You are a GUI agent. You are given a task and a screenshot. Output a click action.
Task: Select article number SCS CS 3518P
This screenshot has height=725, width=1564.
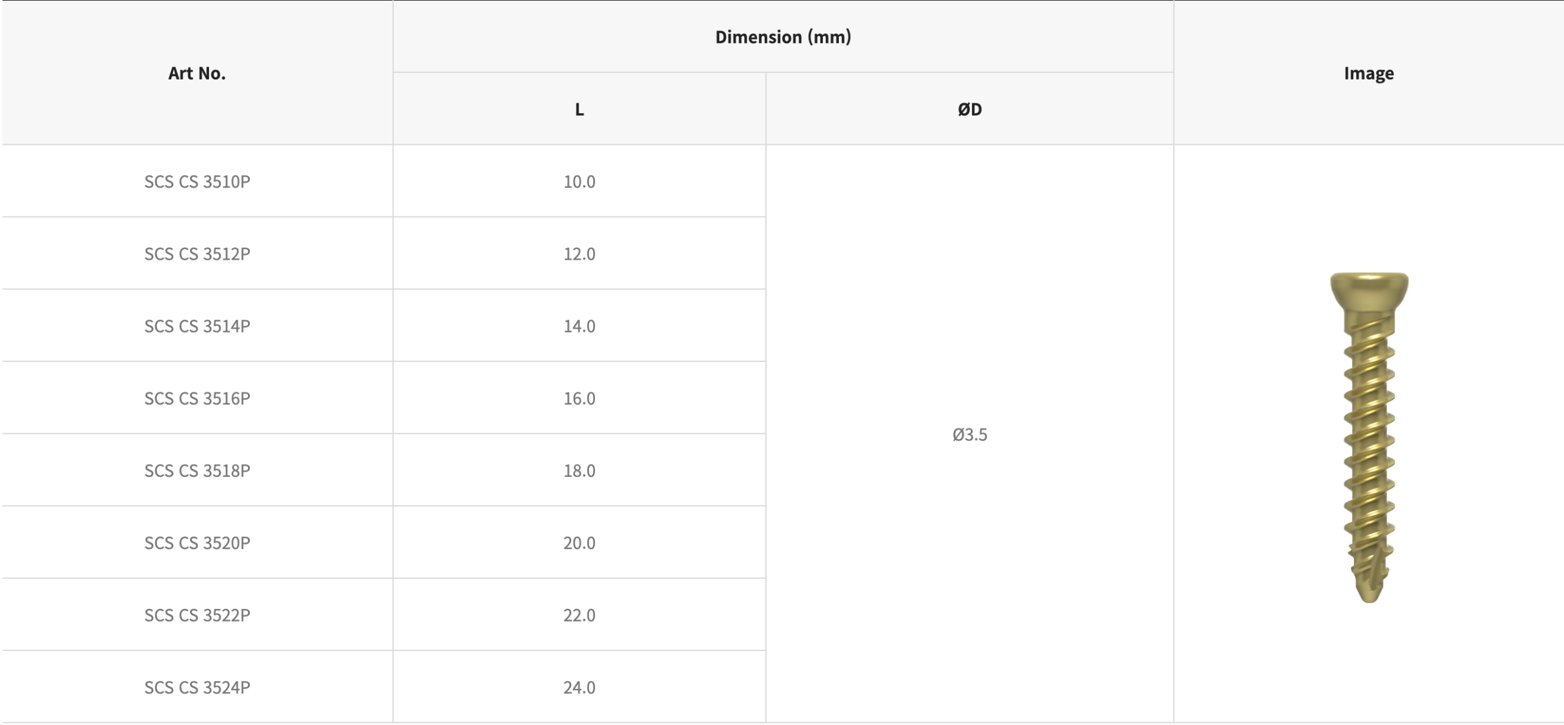point(197,470)
